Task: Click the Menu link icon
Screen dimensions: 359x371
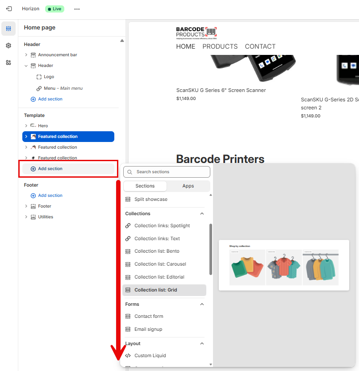Action: point(39,88)
